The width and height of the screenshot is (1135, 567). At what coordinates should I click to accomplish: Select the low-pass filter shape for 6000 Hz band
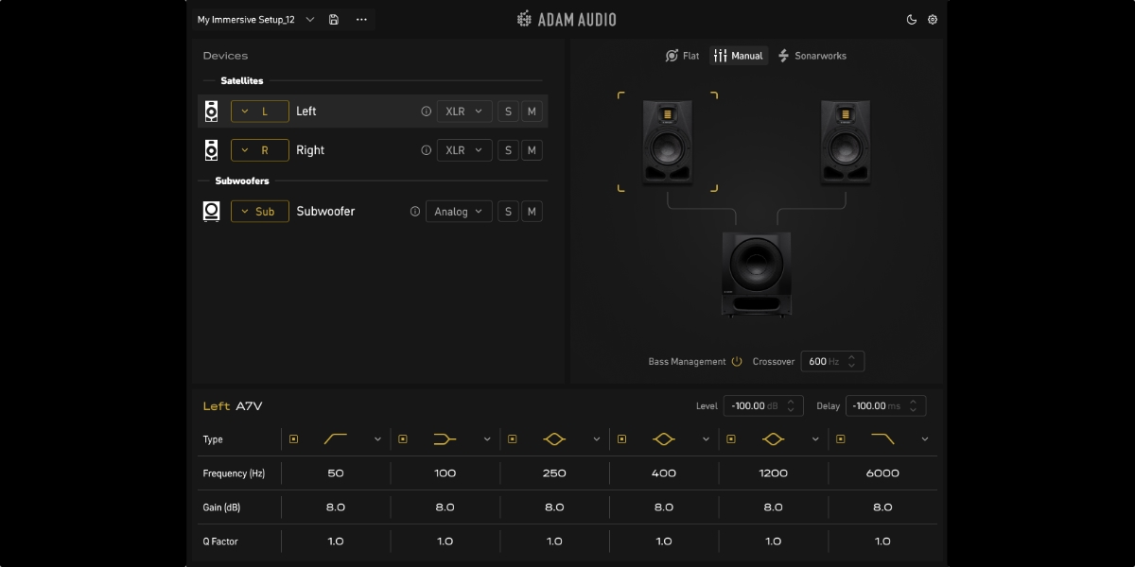point(882,439)
